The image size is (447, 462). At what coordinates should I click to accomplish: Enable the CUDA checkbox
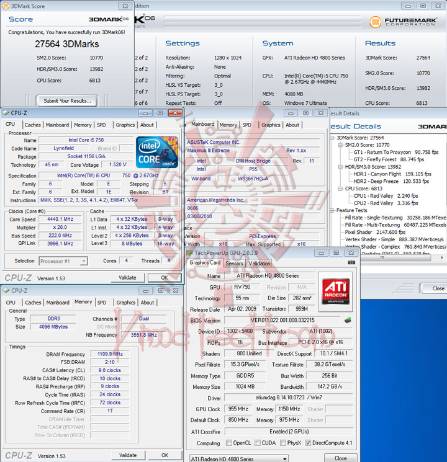pyautogui.click(x=258, y=443)
